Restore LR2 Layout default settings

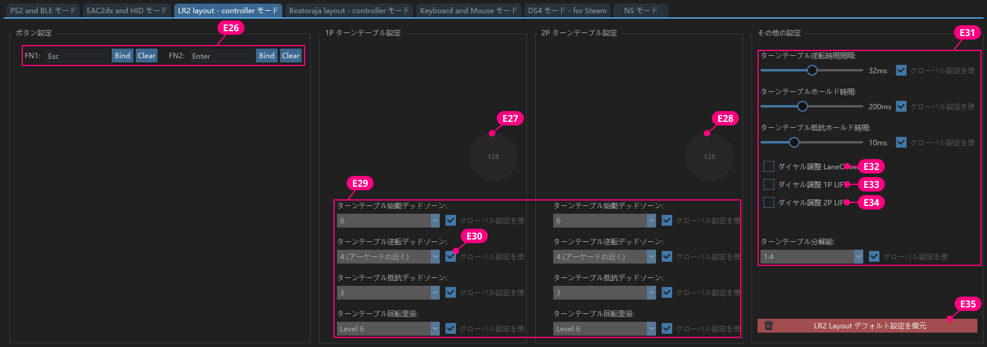click(x=869, y=326)
